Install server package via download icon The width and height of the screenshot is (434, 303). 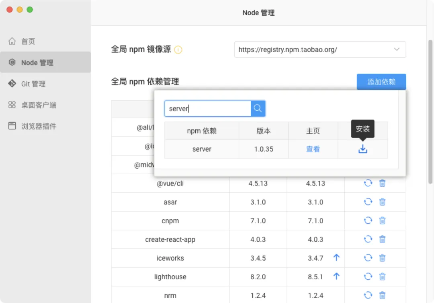362,149
